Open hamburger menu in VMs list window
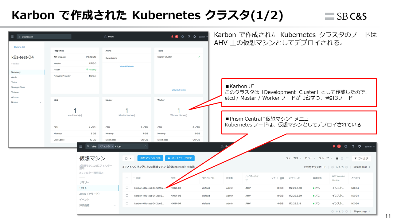 point(81,146)
